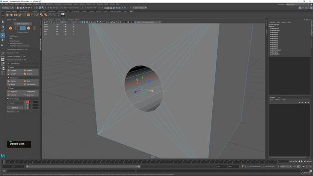Viewport: 313px width, 176px height.
Task: Toggle Auto Keyframe icon near range slider
Action: click(x=243, y=166)
